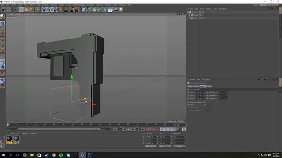Click the Apply button
282x158 pixels.
pos(179,146)
